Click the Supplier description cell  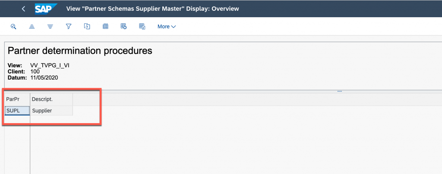[51, 111]
